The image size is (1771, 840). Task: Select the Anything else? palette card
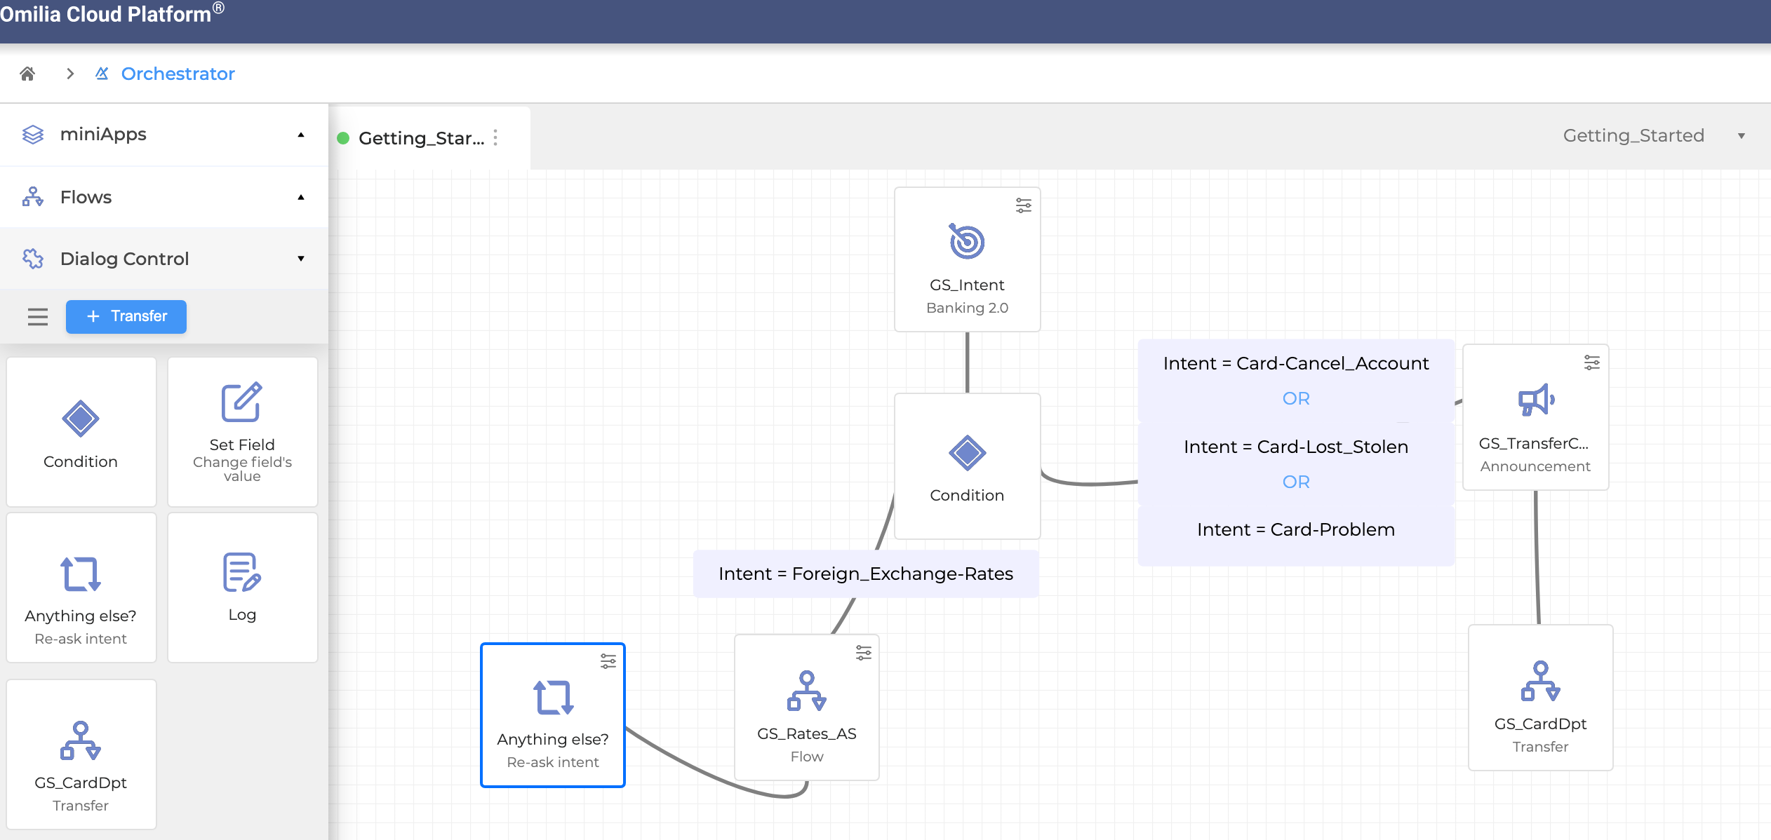tap(81, 588)
